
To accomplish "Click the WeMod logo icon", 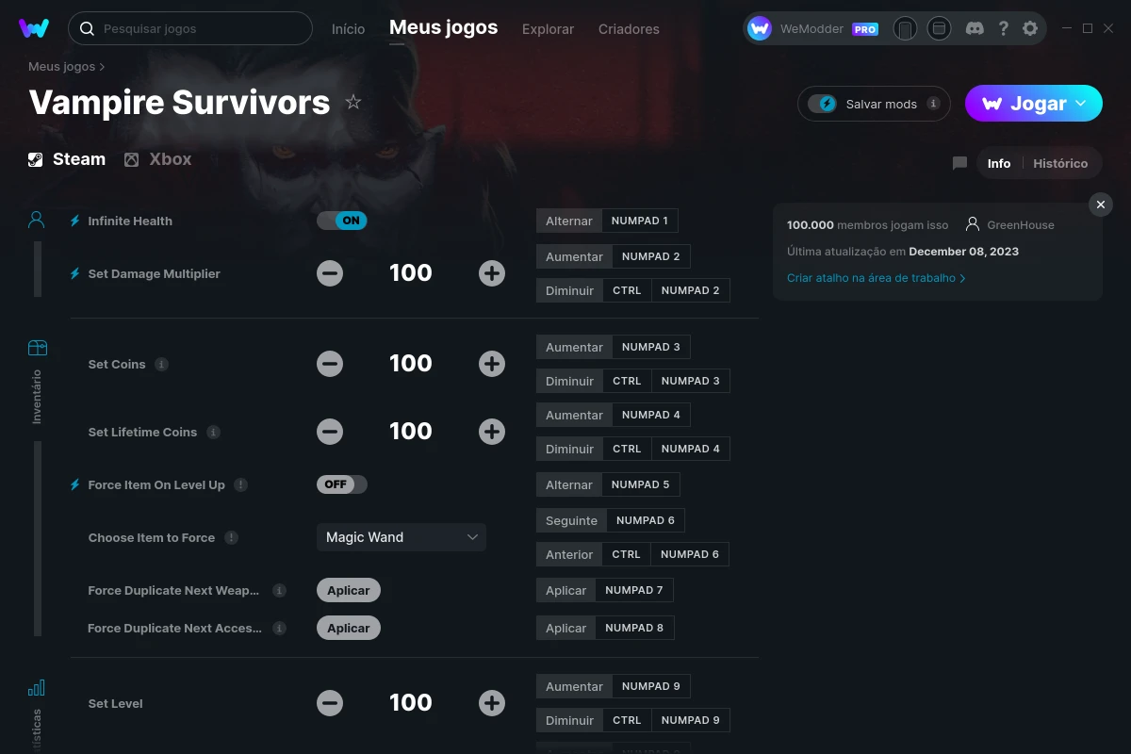I will (x=34, y=28).
